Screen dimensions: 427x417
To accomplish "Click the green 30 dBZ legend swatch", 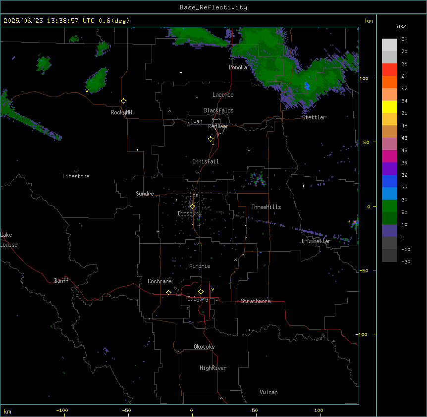I will [x=389, y=206].
